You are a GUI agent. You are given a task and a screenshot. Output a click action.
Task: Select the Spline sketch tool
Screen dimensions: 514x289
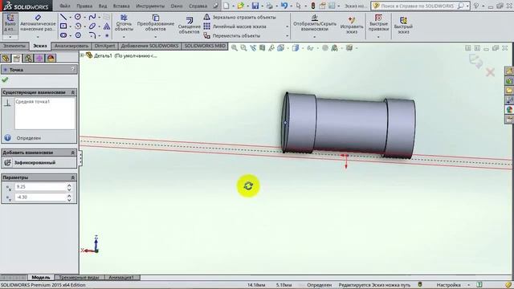[x=92, y=17]
